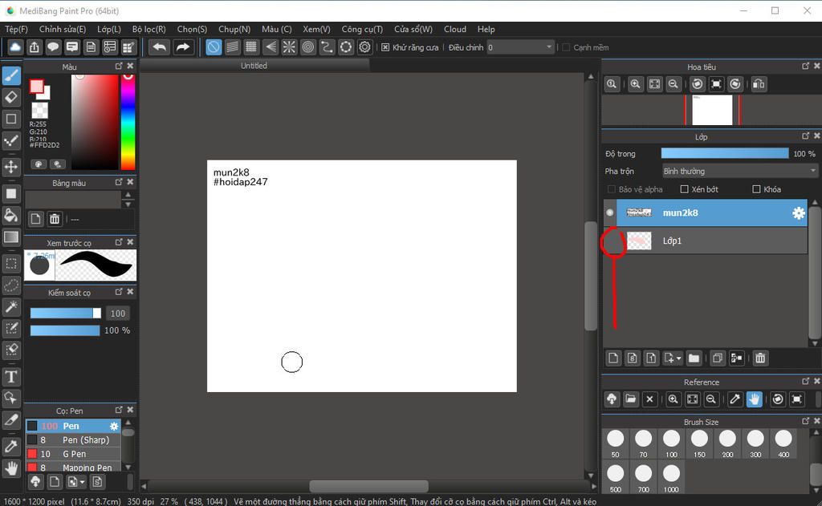The image size is (822, 506).
Task: Choose brush size 150 preset
Action: 699,443
